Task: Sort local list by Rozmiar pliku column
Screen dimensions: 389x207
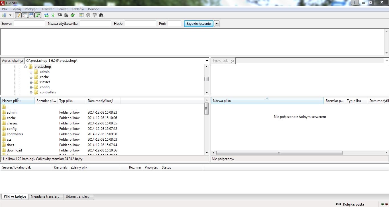Action: pos(46,101)
